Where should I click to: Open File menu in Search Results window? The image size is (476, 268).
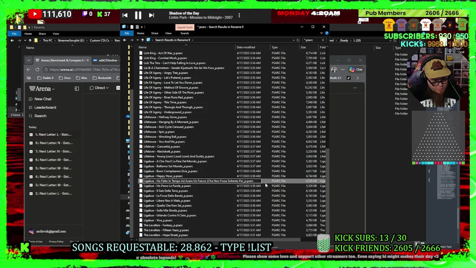point(127,33)
